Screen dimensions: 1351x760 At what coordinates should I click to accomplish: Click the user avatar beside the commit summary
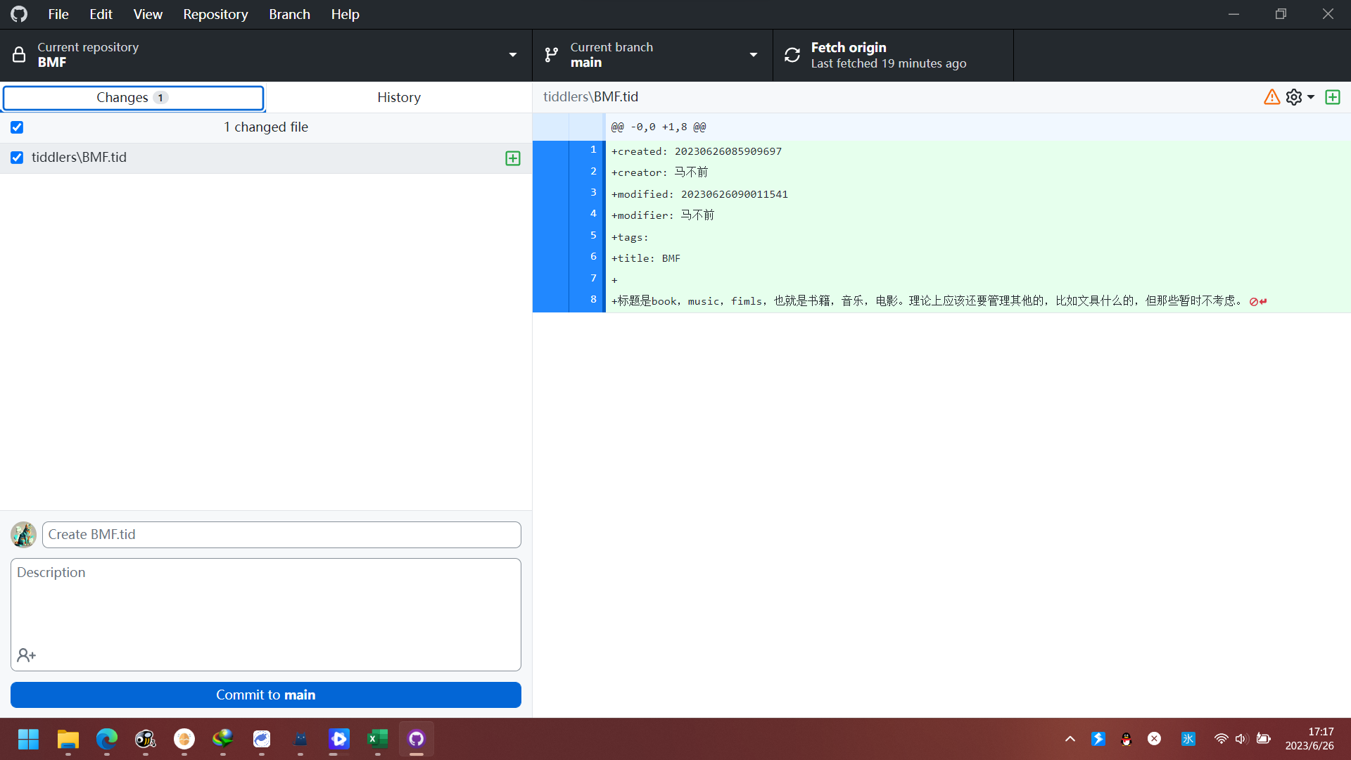click(x=23, y=535)
